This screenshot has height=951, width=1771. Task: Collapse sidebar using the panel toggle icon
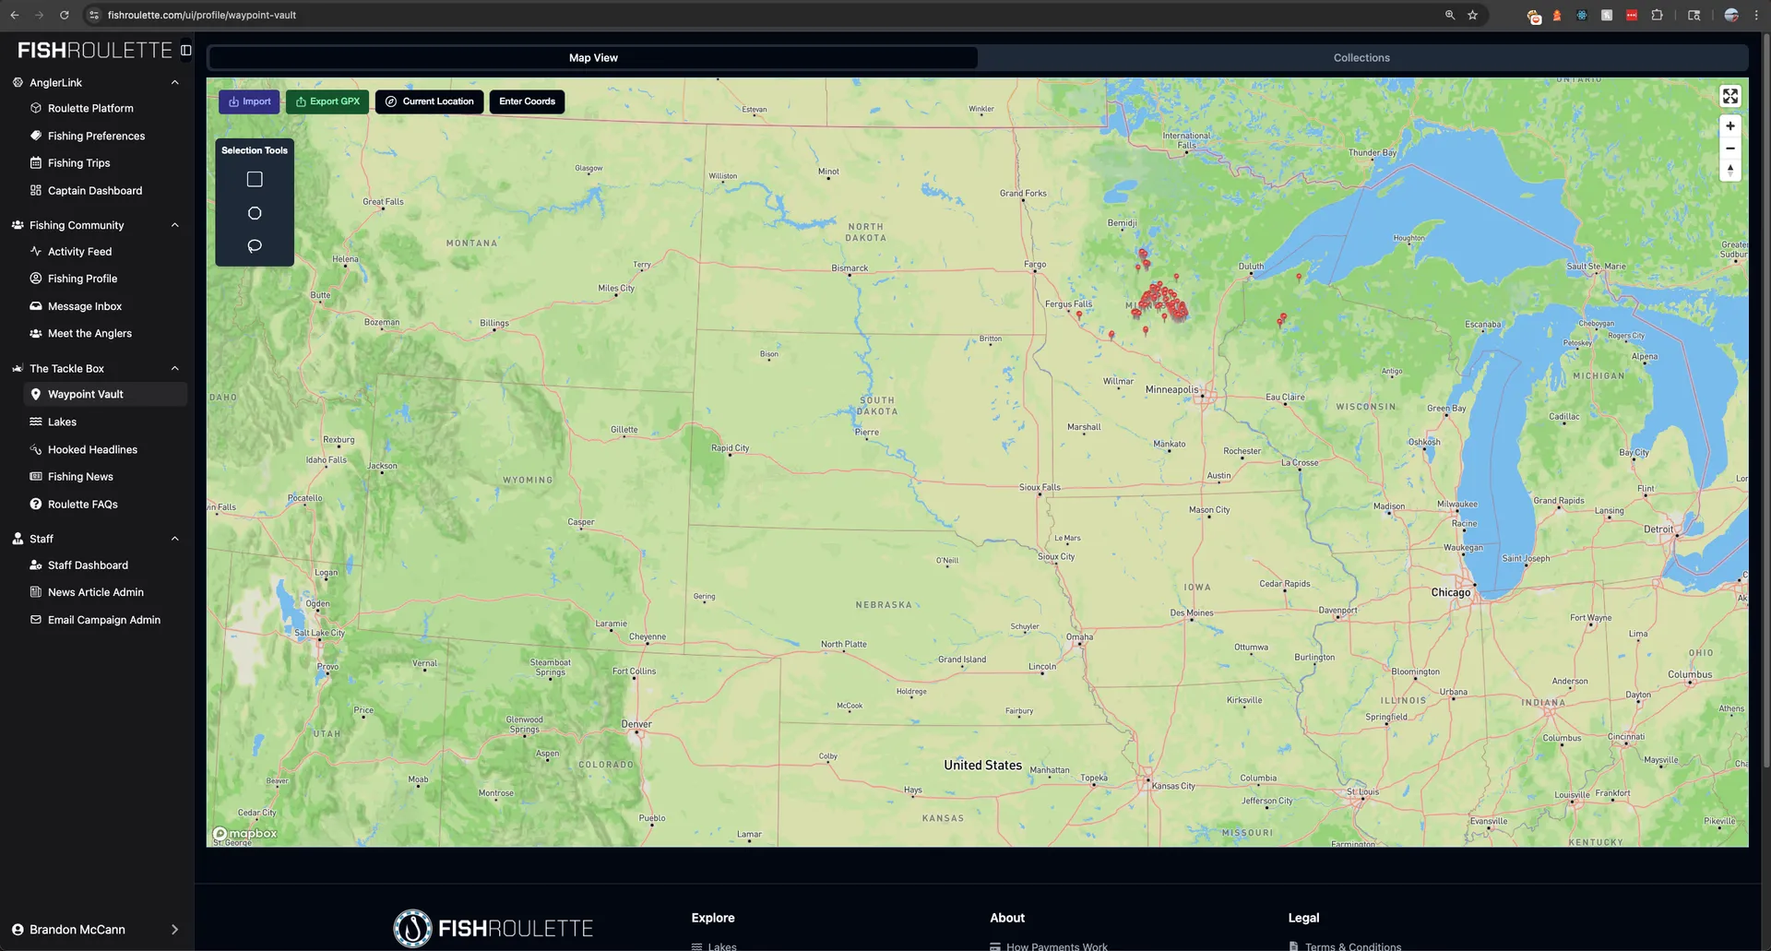tap(186, 51)
